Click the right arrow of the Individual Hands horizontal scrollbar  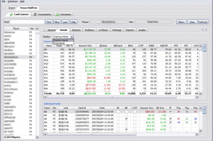197,134
